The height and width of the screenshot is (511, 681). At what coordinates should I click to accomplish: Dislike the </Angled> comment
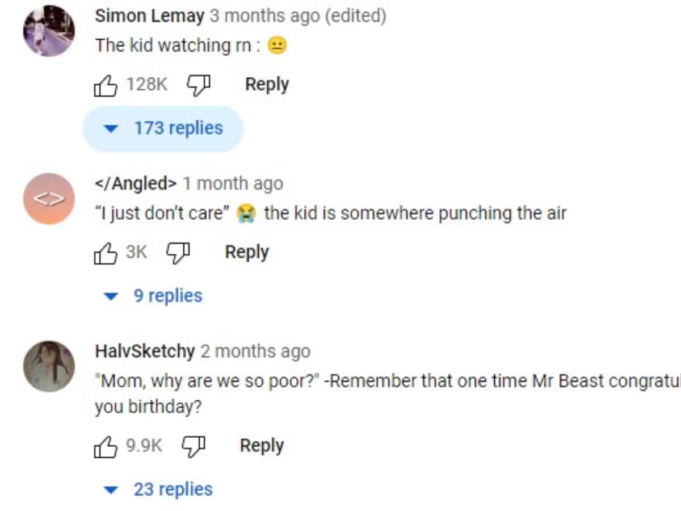click(x=178, y=253)
